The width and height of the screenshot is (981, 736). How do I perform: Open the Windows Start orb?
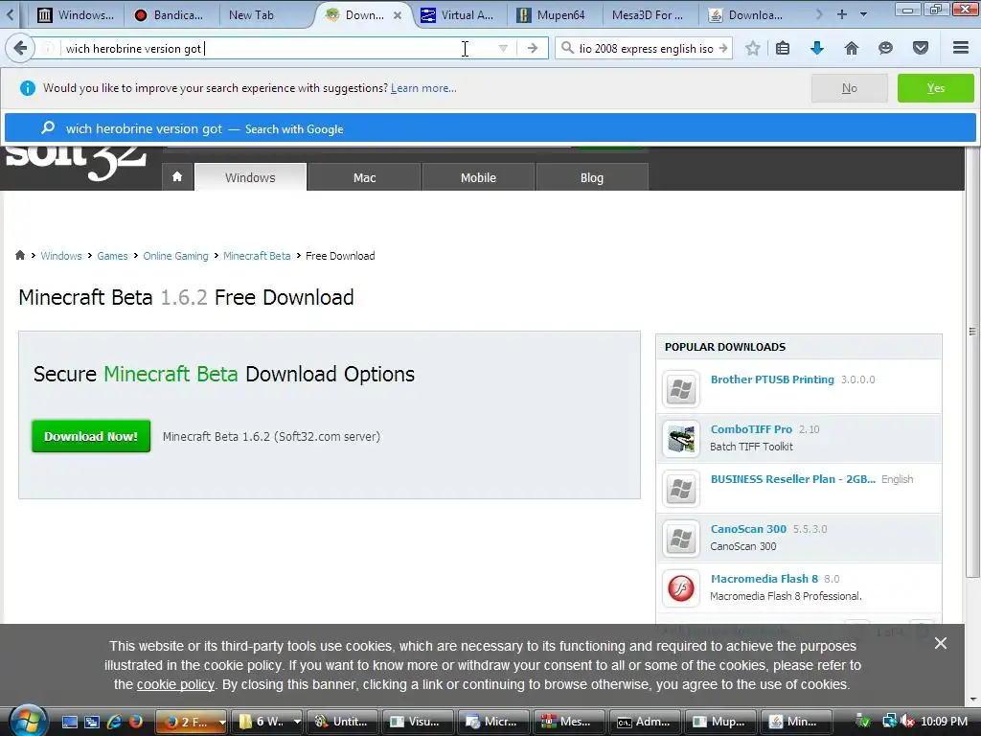click(x=28, y=721)
